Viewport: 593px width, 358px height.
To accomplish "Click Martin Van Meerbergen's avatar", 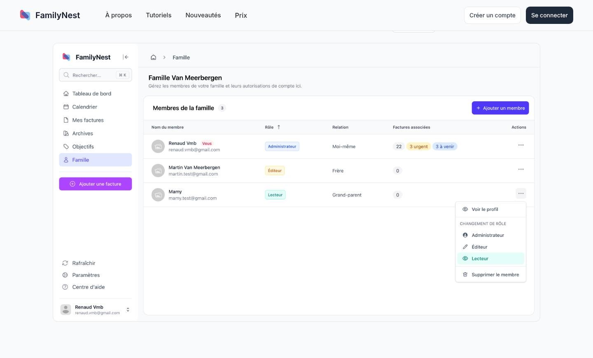I will (158, 171).
